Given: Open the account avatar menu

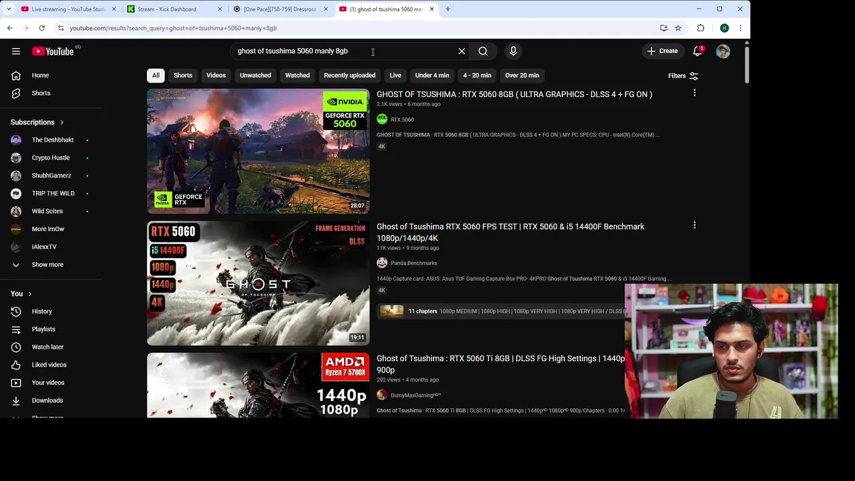Looking at the screenshot, I should click(723, 51).
